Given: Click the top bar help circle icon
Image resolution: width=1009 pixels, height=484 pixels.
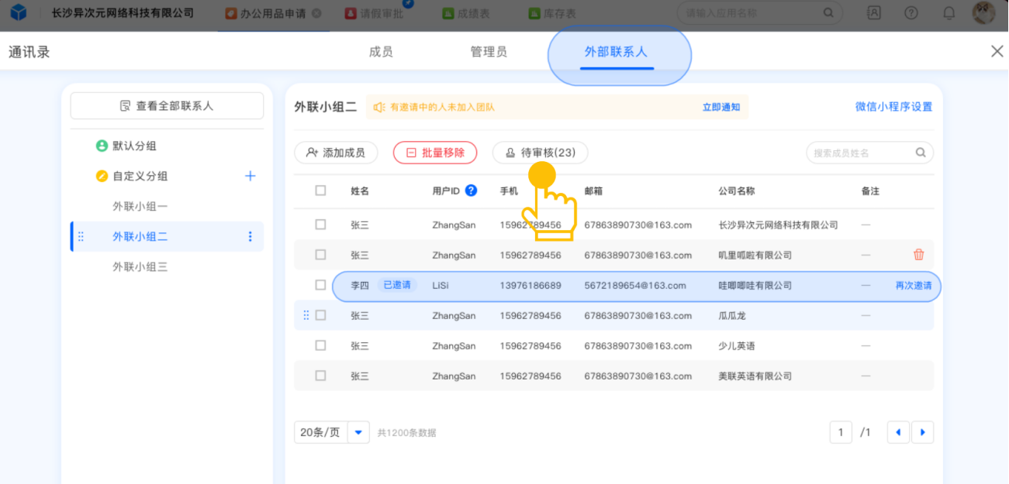Looking at the screenshot, I should click(x=911, y=13).
